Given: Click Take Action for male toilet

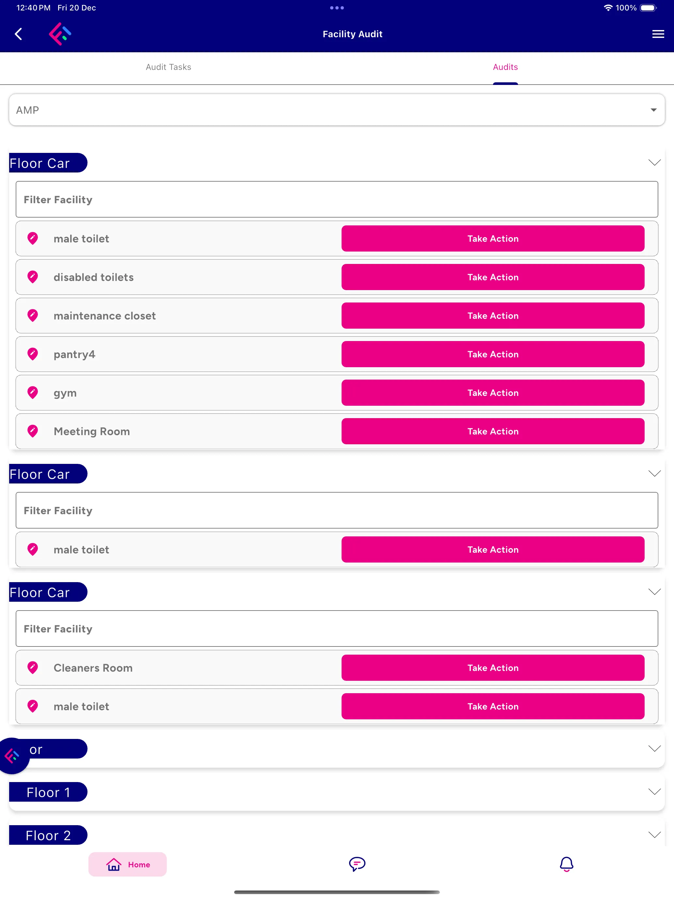Looking at the screenshot, I should coord(493,238).
